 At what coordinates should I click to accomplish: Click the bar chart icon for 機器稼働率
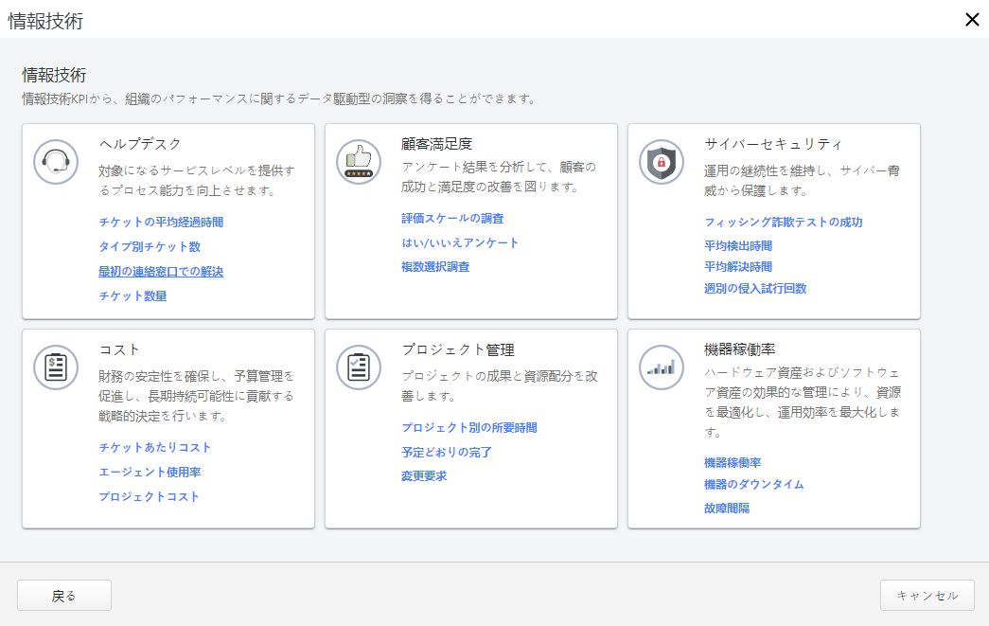(x=661, y=367)
